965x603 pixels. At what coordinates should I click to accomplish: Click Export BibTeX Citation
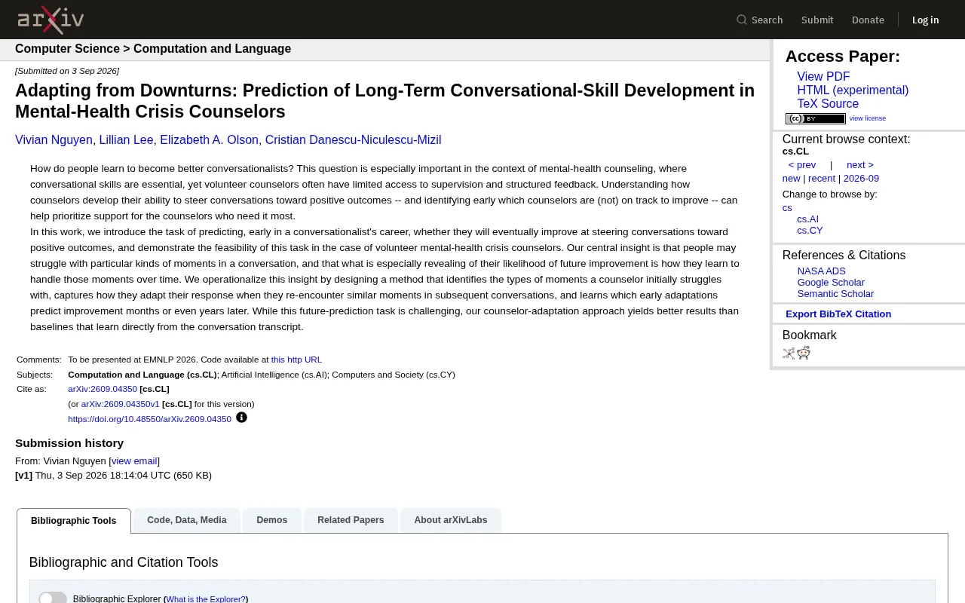pyautogui.click(x=838, y=314)
